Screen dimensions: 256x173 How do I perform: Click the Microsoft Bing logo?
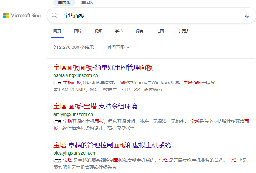[x=22, y=16]
